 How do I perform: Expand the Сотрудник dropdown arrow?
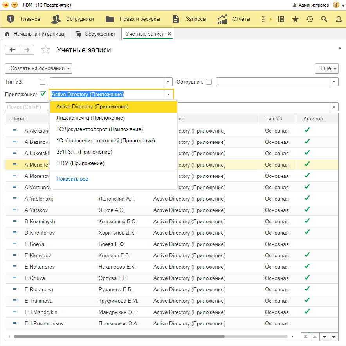[334, 82]
